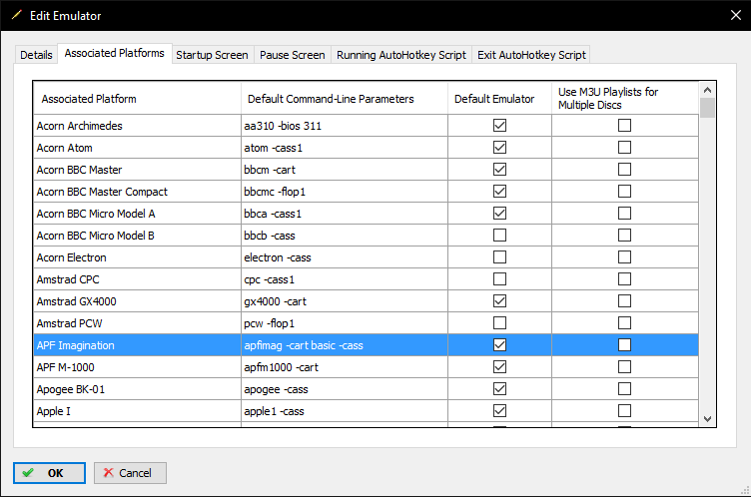
Task: Select the APF Imagination platform cell
Action: point(137,345)
